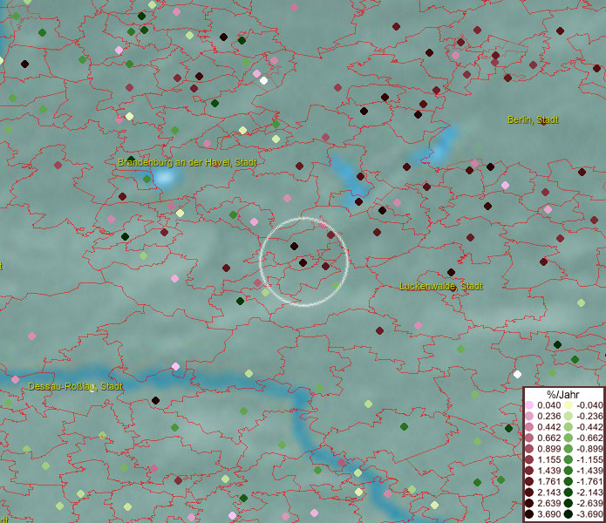The height and width of the screenshot is (523, 606).
Task: Pick the 1.155 legend color swatch
Action: (529, 459)
